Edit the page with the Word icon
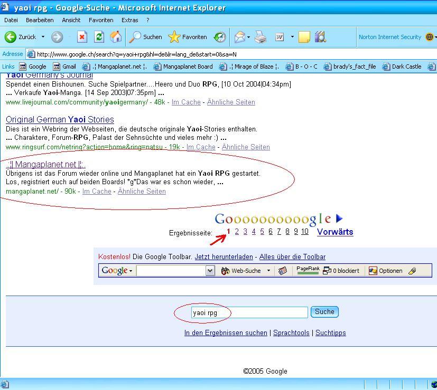Viewport: 437px width, 390px height. [x=279, y=37]
